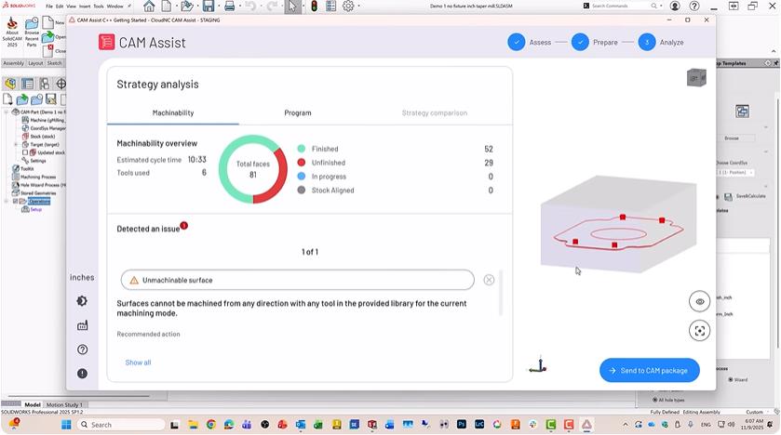Click the help circle icon in CAM Assist sidebar
781x435 pixels.
point(82,349)
